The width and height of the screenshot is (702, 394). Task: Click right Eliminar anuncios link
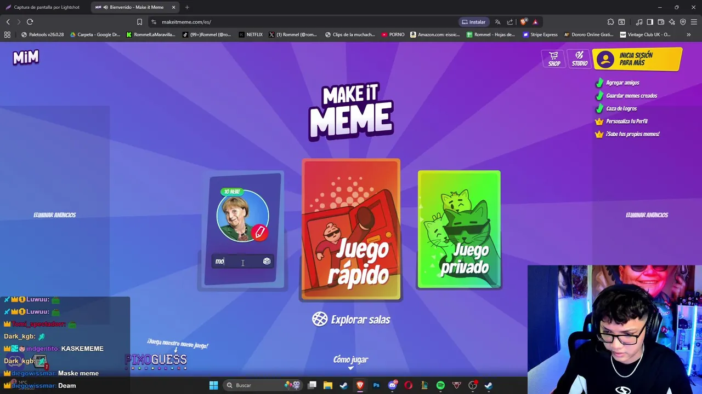[x=647, y=215]
